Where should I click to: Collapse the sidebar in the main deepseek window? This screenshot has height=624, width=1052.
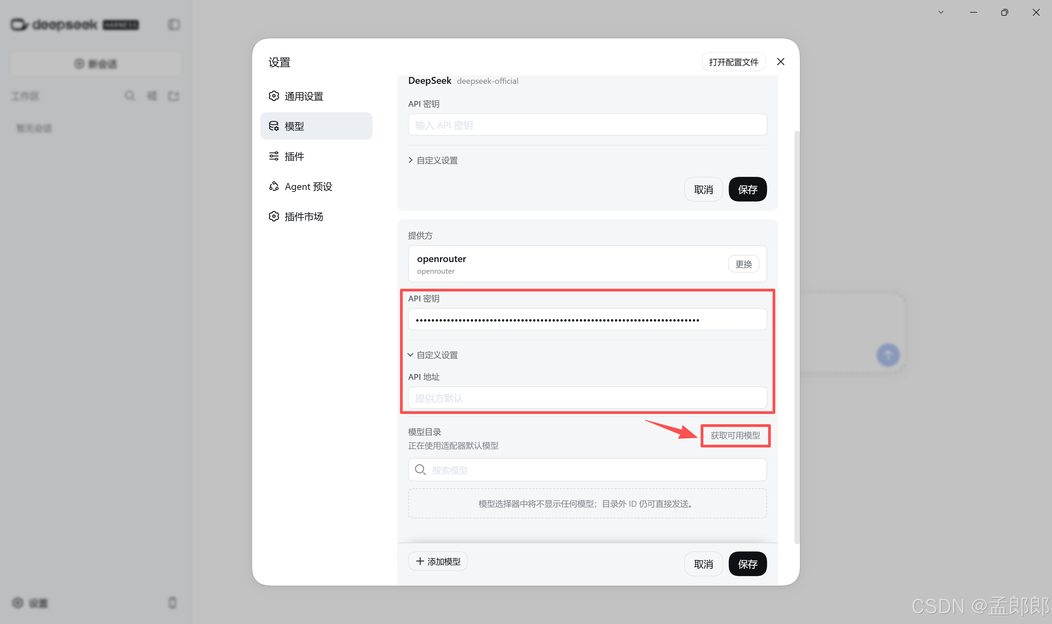point(174,25)
